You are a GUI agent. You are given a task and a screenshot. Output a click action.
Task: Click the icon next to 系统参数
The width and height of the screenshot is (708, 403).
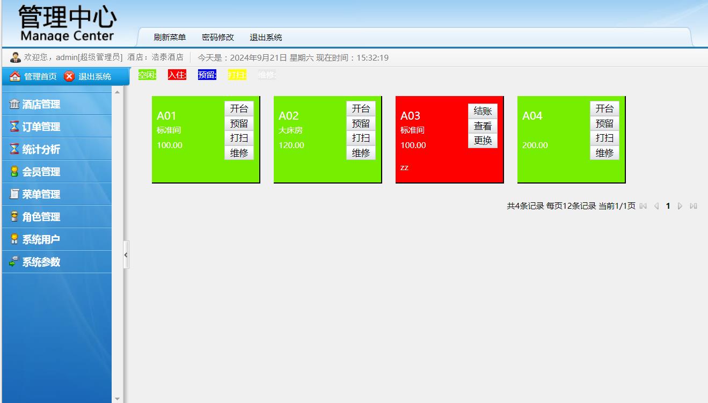[14, 262]
